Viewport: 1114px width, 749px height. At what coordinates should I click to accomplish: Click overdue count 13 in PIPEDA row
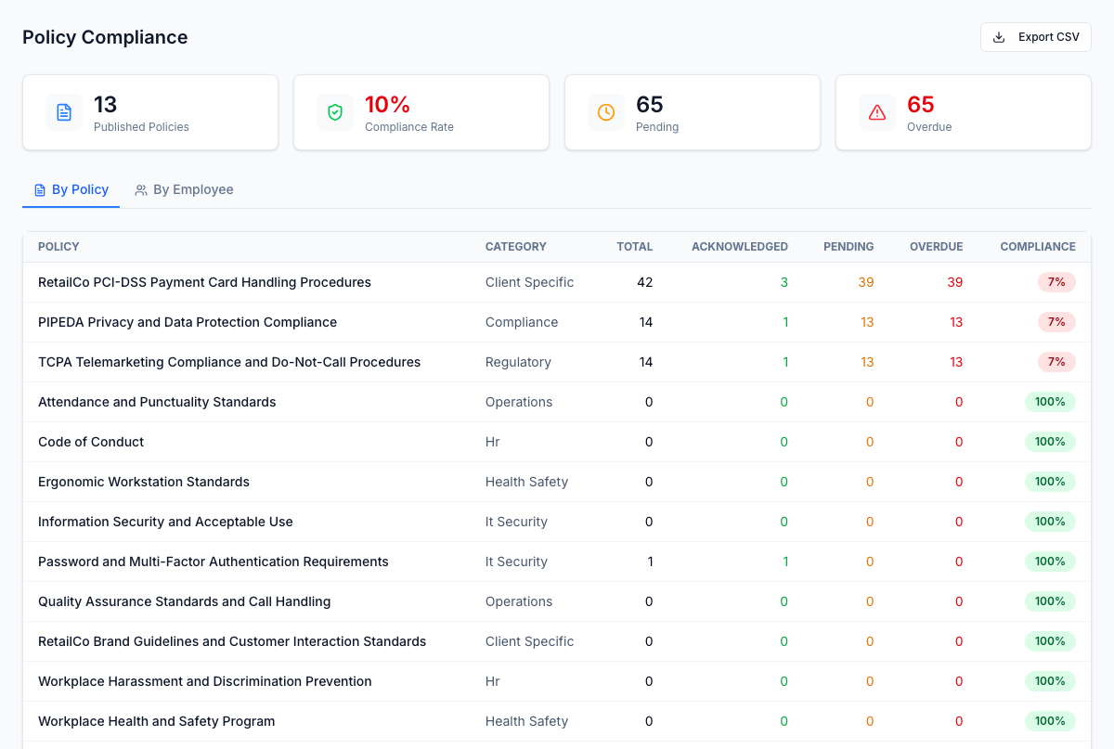click(x=956, y=322)
